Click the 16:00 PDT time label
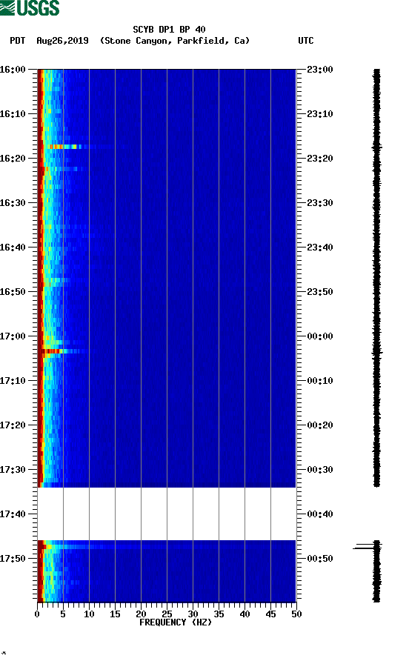Screen dimensions: 409x661 click(x=13, y=70)
